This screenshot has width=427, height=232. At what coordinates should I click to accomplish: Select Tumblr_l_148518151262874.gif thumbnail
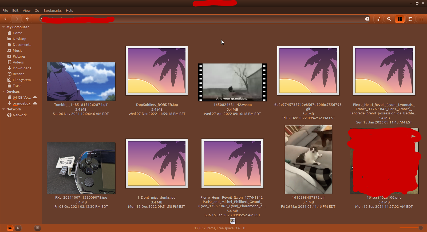click(x=81, y=82)
